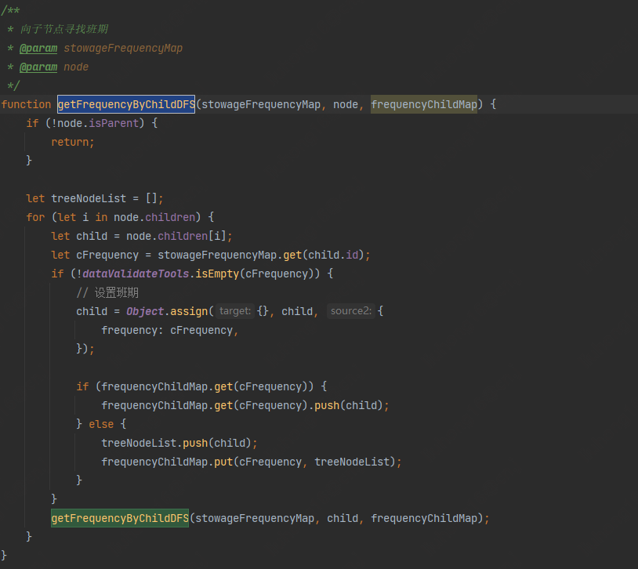
Task: Click the 'put' method call
Action: (x=223, y=462)
